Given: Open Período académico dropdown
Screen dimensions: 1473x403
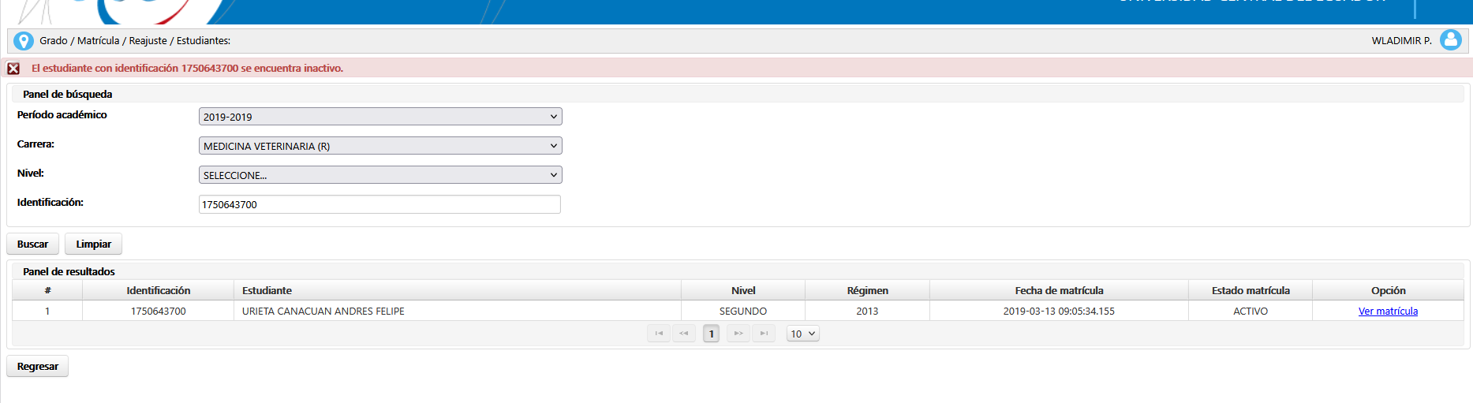Looking at the screenshot, I should click(x=380, y=117).
